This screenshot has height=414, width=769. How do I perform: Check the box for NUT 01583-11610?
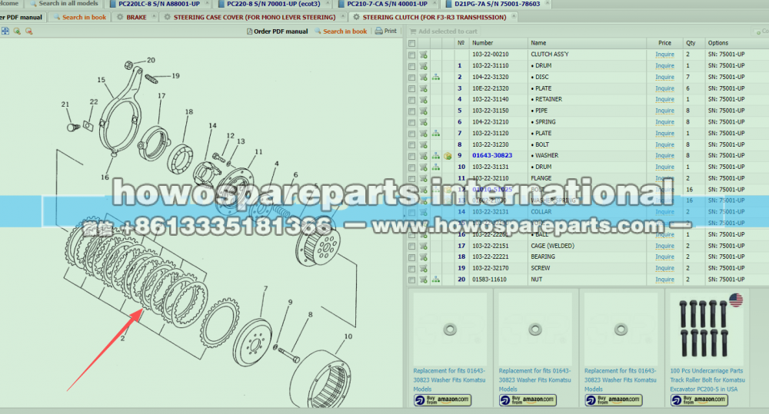(x=412, y=280)
